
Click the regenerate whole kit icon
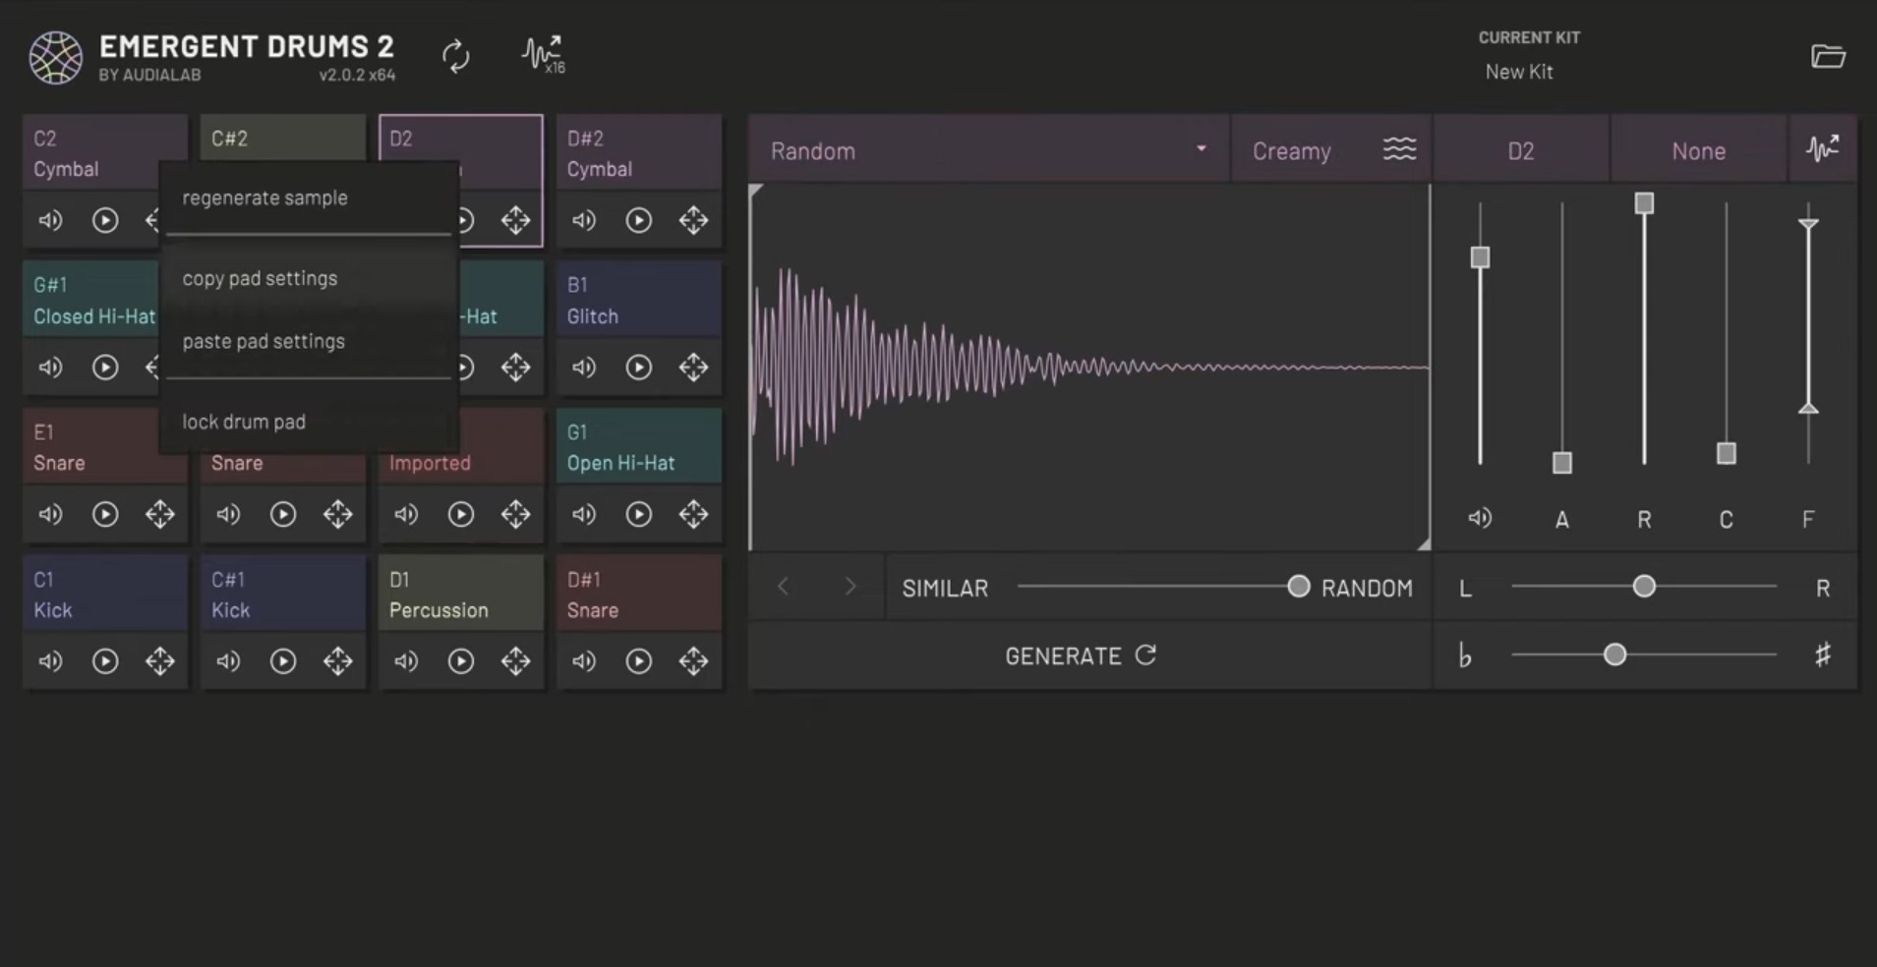click(455, 56)
